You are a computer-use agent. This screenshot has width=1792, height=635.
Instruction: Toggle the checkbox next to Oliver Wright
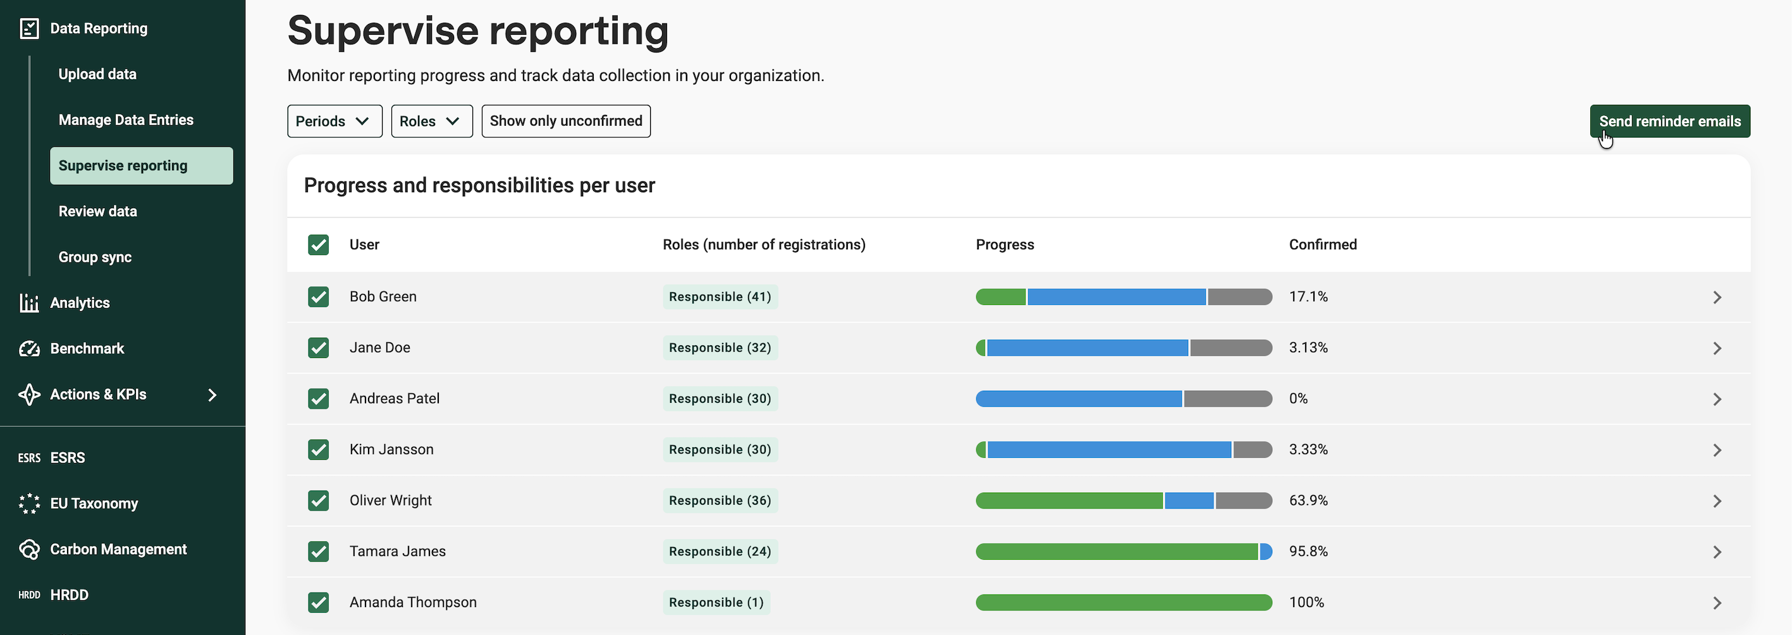coord(319,501)
